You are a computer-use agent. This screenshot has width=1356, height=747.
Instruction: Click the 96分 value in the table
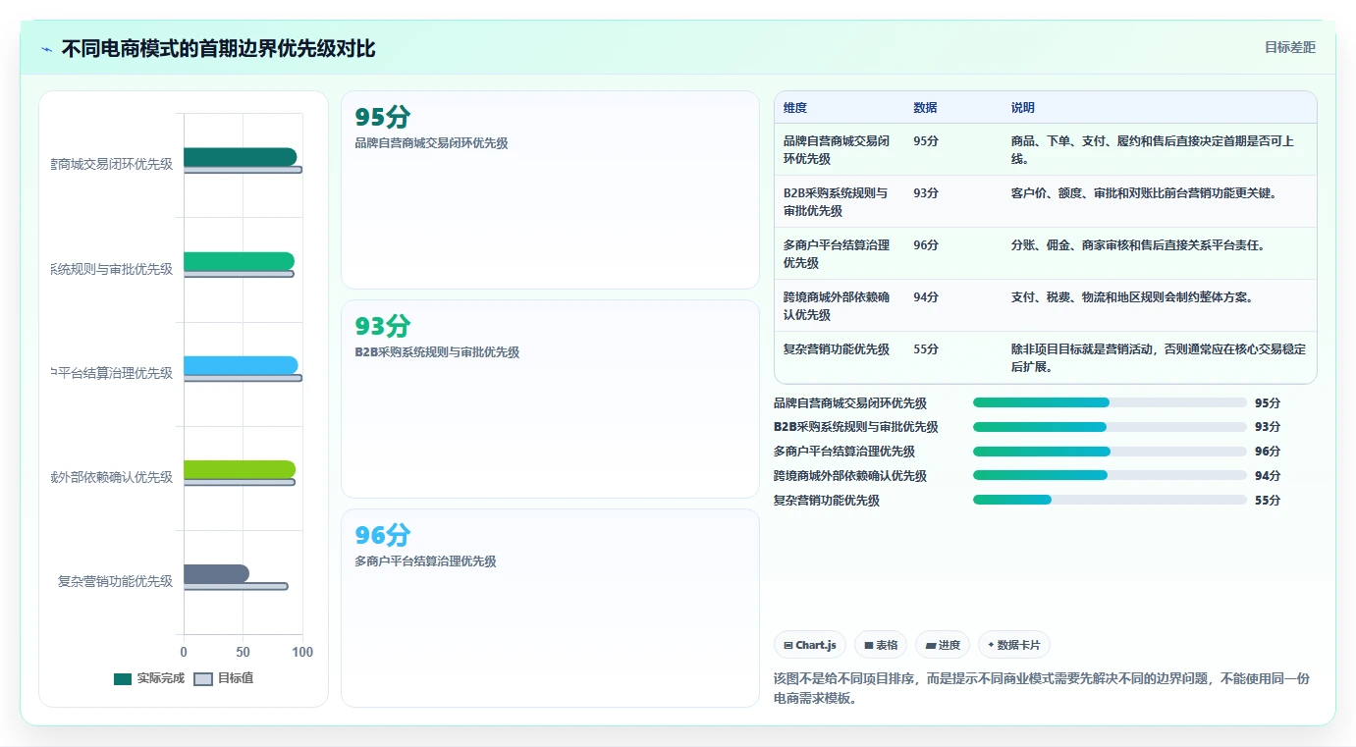click(926, 245)
